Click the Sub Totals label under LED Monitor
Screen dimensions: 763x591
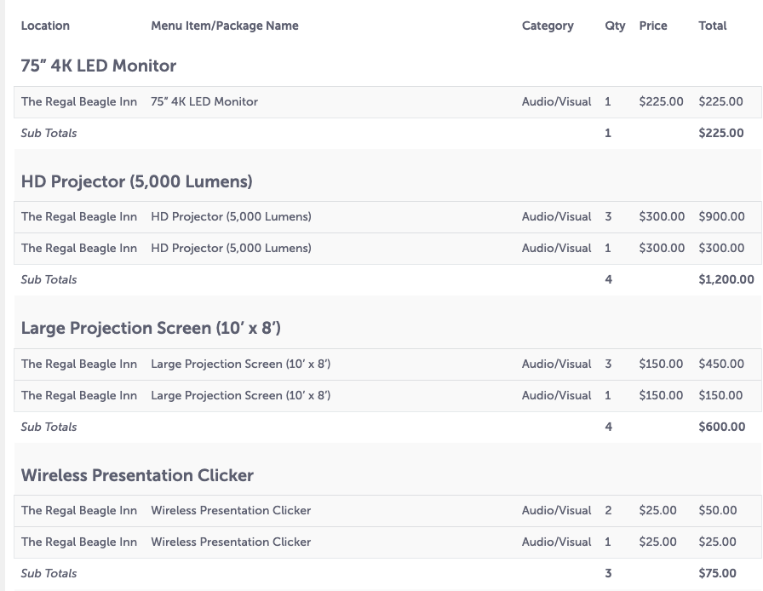(x=49, y=134)
